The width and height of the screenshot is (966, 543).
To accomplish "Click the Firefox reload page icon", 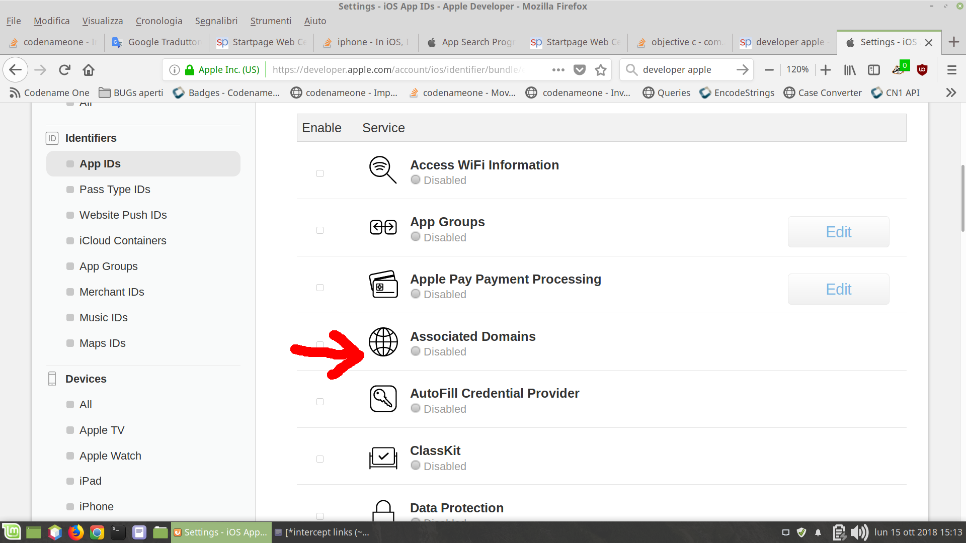I will click(64, 70).
